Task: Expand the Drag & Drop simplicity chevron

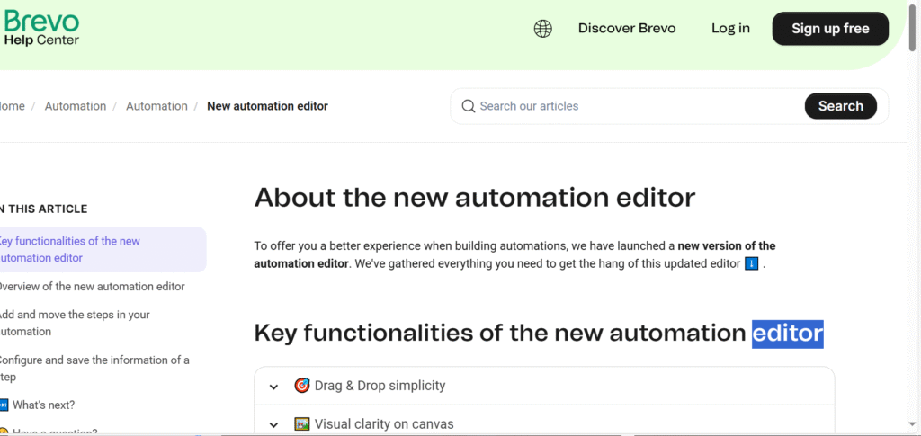Action: point(273,387)
